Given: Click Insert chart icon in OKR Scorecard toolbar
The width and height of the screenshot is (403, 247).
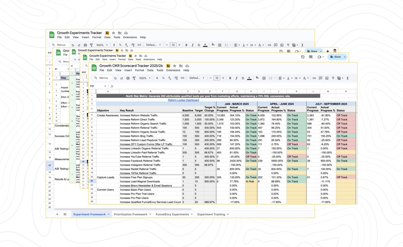Looking at the screenshot, I should (327, 78).
